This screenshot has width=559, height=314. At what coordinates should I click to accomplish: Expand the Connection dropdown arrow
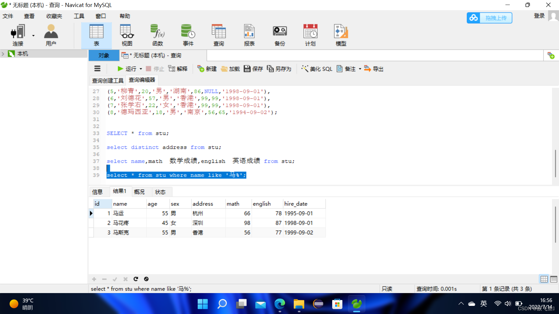(x=33, y=35)
